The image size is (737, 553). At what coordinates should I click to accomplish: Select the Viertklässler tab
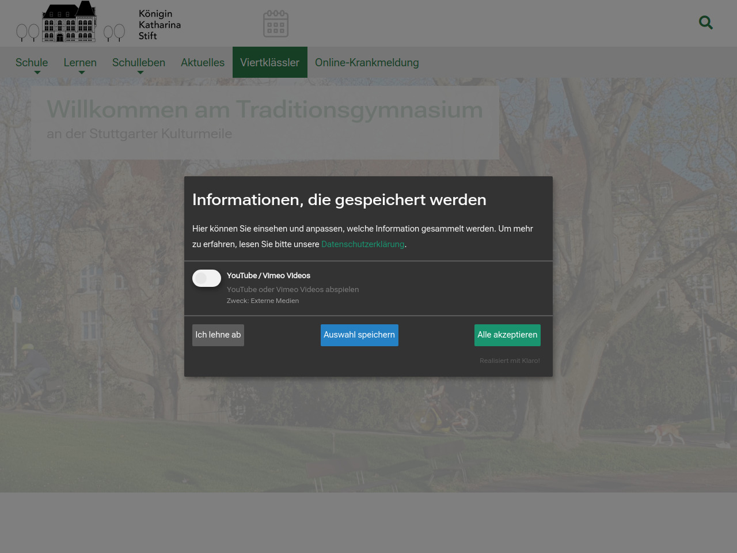click(269, 63)
